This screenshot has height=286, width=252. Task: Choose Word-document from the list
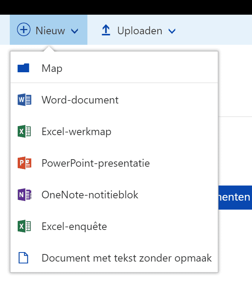[x=114, y=100]
